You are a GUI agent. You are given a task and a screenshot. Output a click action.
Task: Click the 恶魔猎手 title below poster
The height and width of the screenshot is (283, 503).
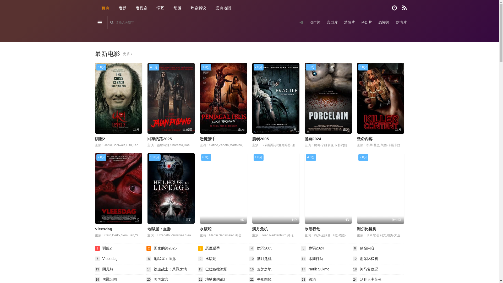207,139
